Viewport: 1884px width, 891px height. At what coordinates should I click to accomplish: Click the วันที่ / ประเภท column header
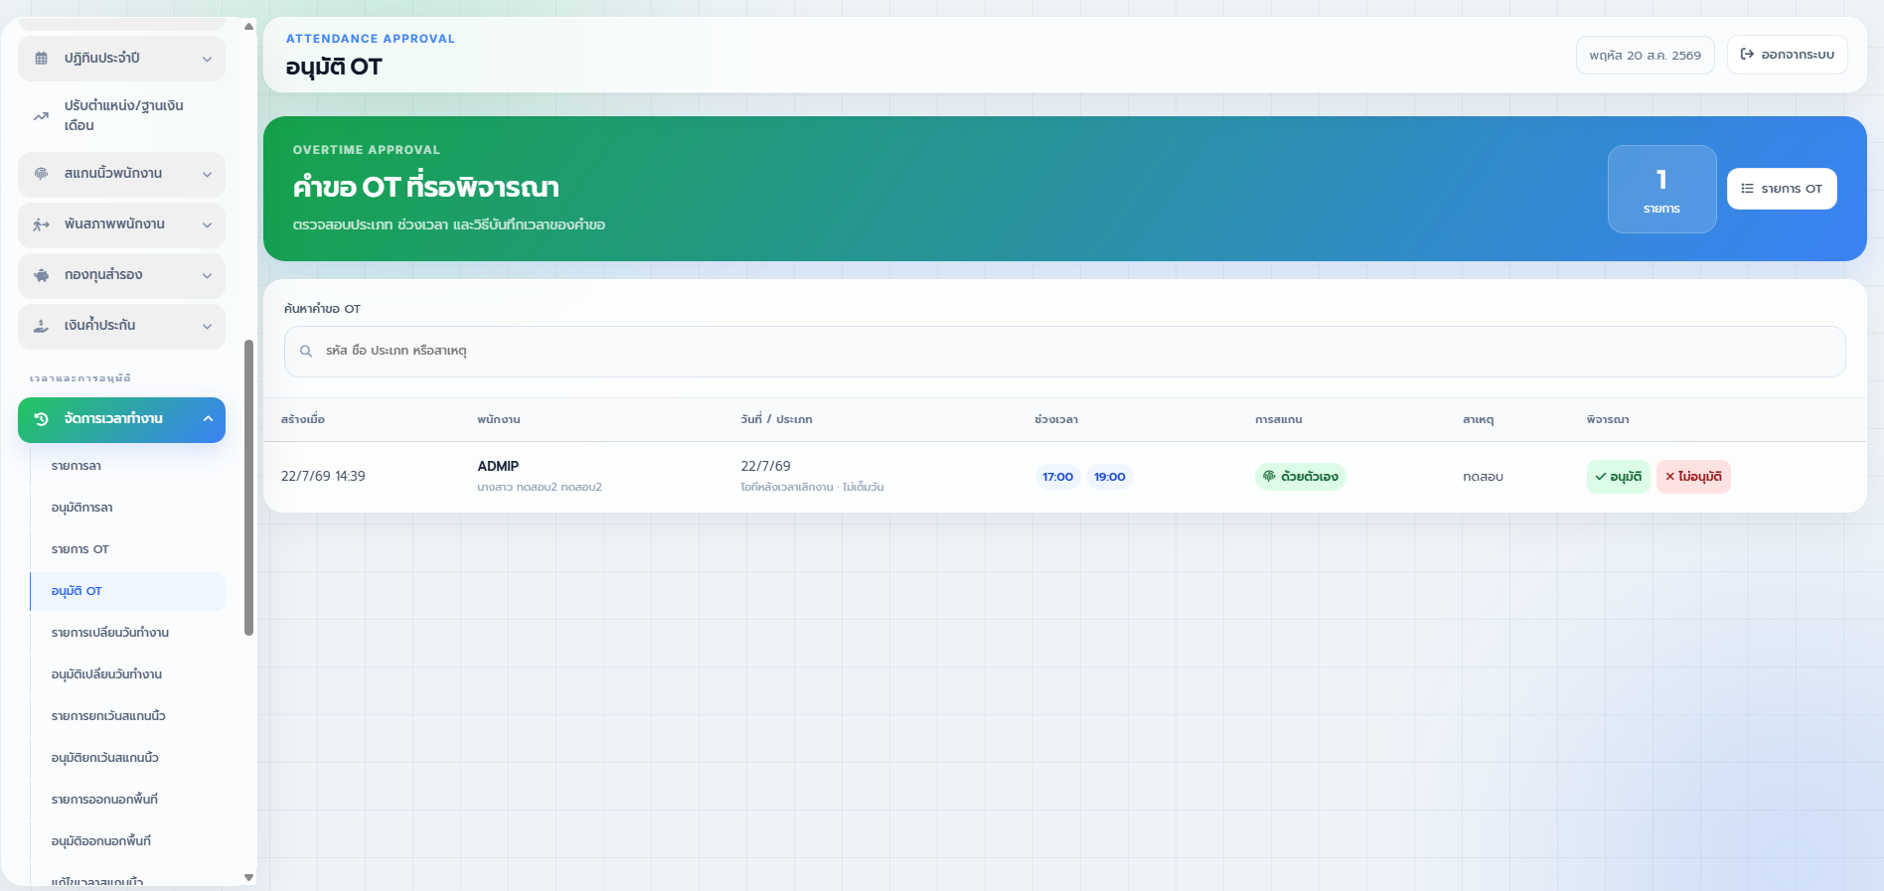[x=776, y=419]
